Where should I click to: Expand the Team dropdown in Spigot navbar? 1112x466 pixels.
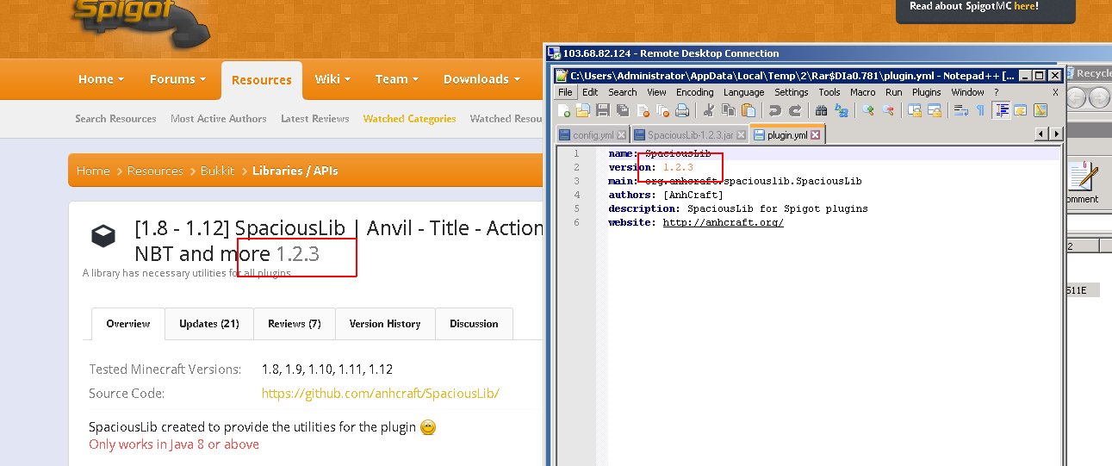[397, 79]
